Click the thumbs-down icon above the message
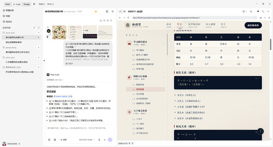This screenshot has height=147, width=273. 104,20
